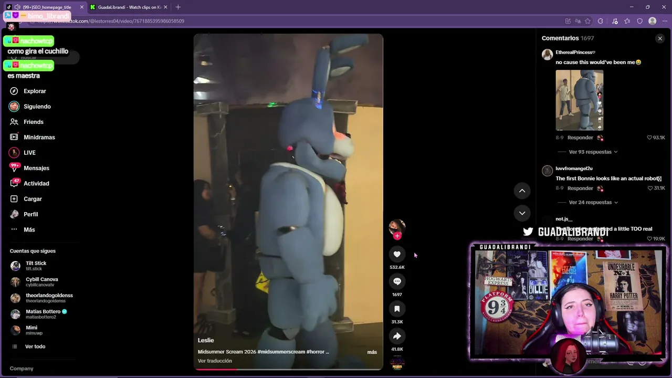Like the not.js__ comment showing 19.9K

coord(649,238)
